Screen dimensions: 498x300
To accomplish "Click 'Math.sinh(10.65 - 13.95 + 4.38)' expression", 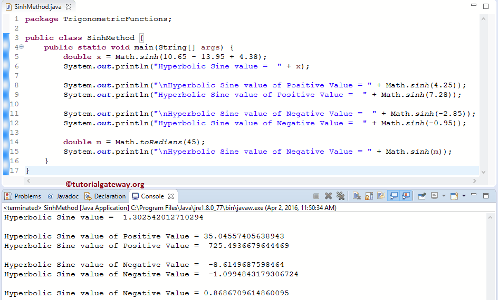I will 188,57.
